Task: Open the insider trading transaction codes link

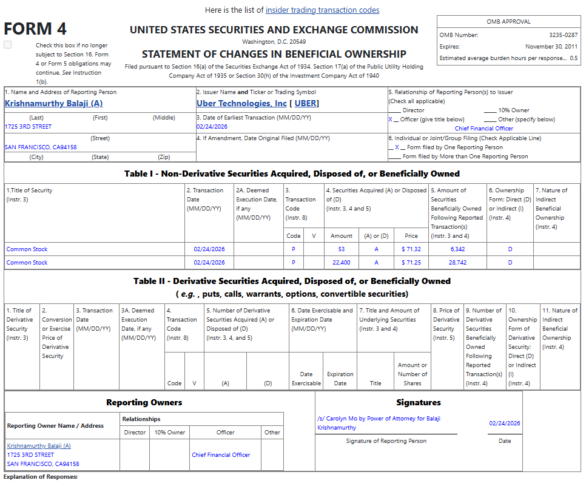Action: pyautogui.click(x=322, y=10)
